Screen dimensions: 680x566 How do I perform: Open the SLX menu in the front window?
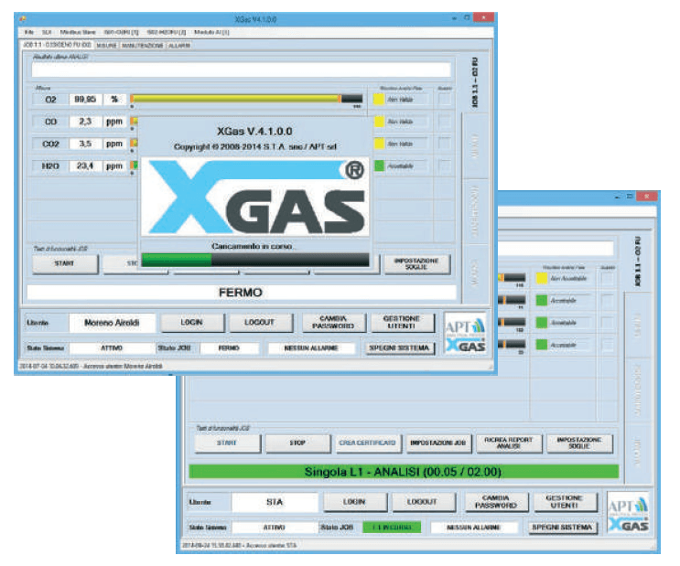pyautogui.click(x=47, y=32)
